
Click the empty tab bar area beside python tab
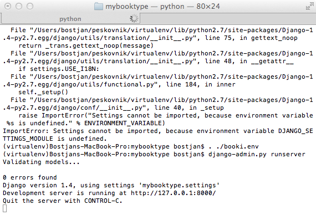click(x=228, y=19)
